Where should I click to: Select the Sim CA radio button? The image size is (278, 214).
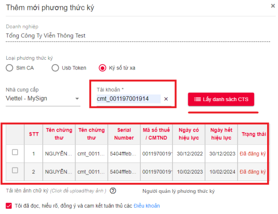coord(9,68)
